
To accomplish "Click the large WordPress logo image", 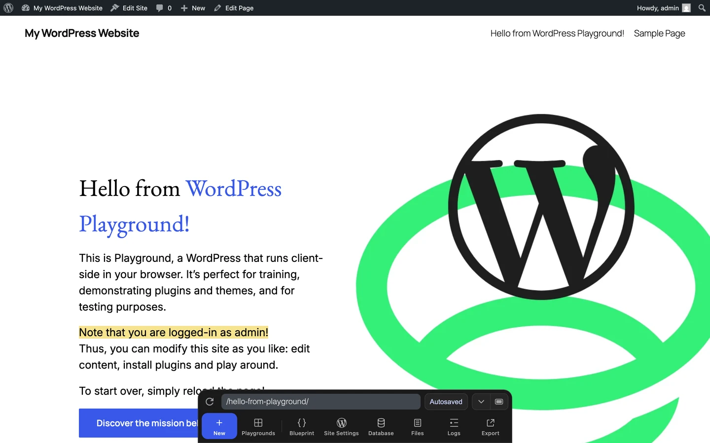I will 541,207.
